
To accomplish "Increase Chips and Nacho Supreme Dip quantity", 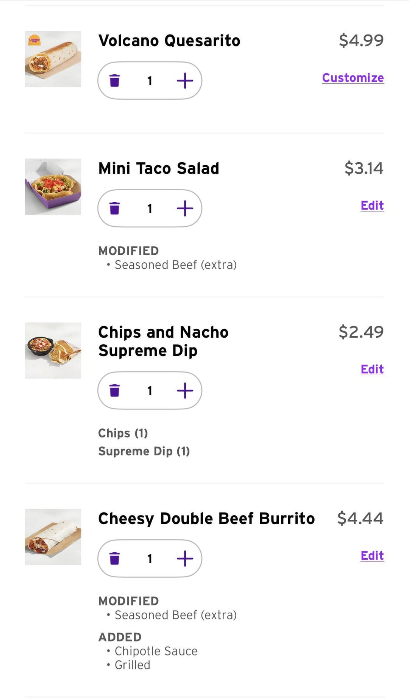I will pos(185,390).
